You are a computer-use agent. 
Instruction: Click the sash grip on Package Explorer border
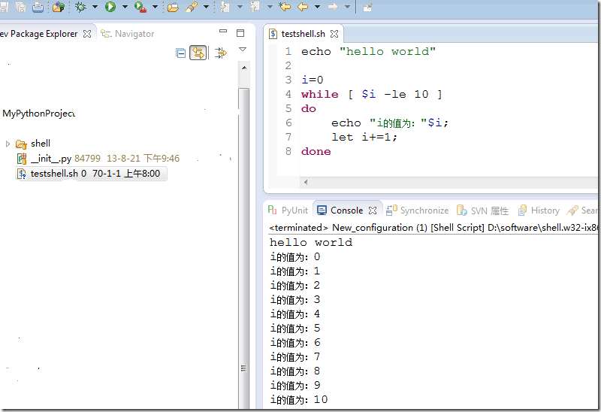(243, 368)
